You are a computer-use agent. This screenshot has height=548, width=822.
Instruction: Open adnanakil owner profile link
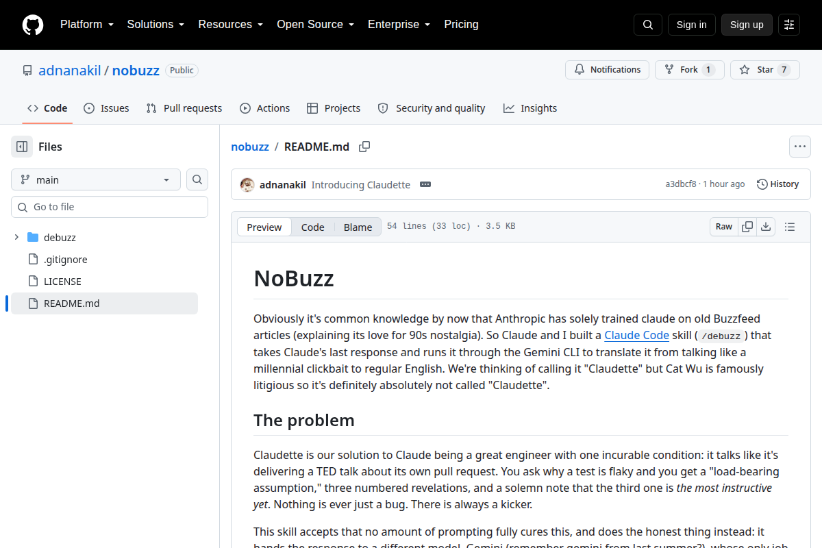tap(70, 71)
